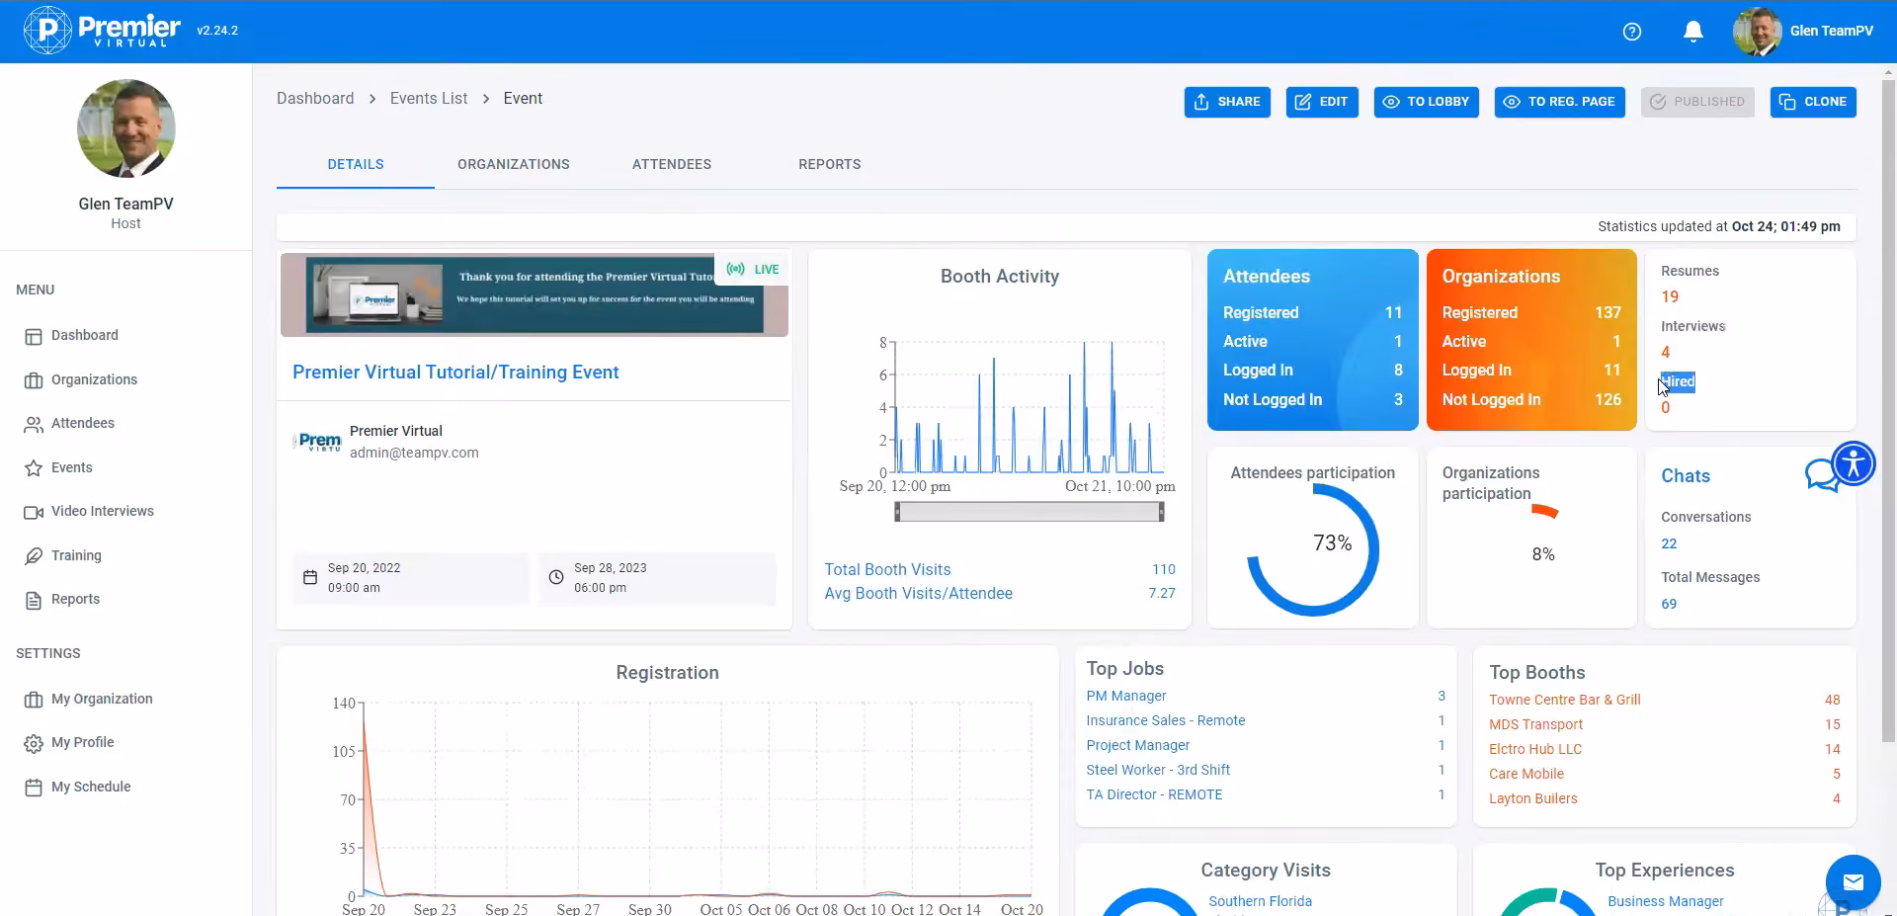The image size is (1897, 916).
Task: Open My Organization settings
Action: pos(102,699)
